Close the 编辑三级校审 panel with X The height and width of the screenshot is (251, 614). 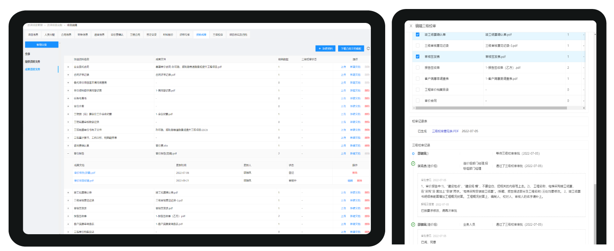click(x=411, y=26)
